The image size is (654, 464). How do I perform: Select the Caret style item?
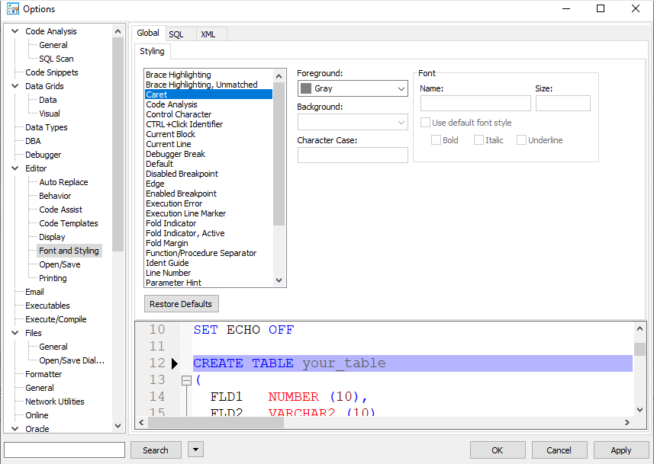tap(208, 94)
